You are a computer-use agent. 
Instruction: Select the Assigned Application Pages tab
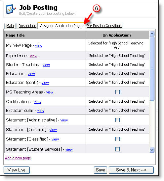tap(61, 26)
